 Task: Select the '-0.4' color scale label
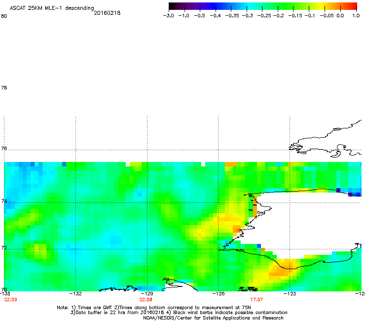[216, 16]
